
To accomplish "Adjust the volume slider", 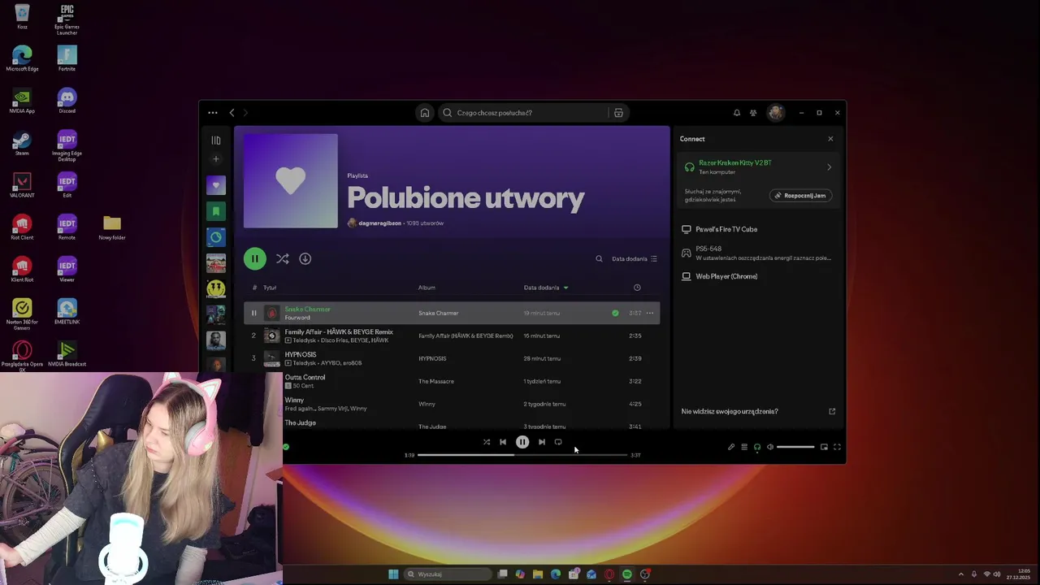I will pyautogui.click(x=795, y=447).
